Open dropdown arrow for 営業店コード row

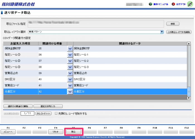70,85
